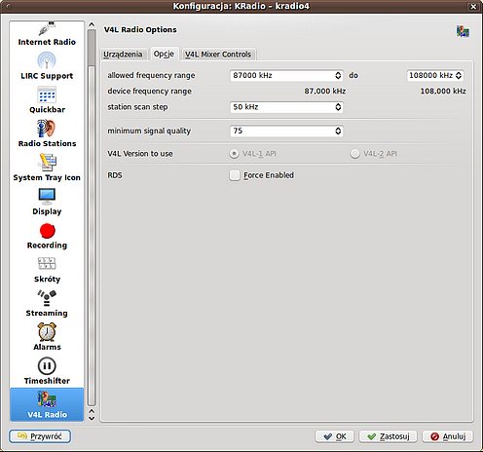The height and width of the screenshot is (452, 483).
Task: Click the V4L Radio header icon at top right
Action: click(463, 31)
